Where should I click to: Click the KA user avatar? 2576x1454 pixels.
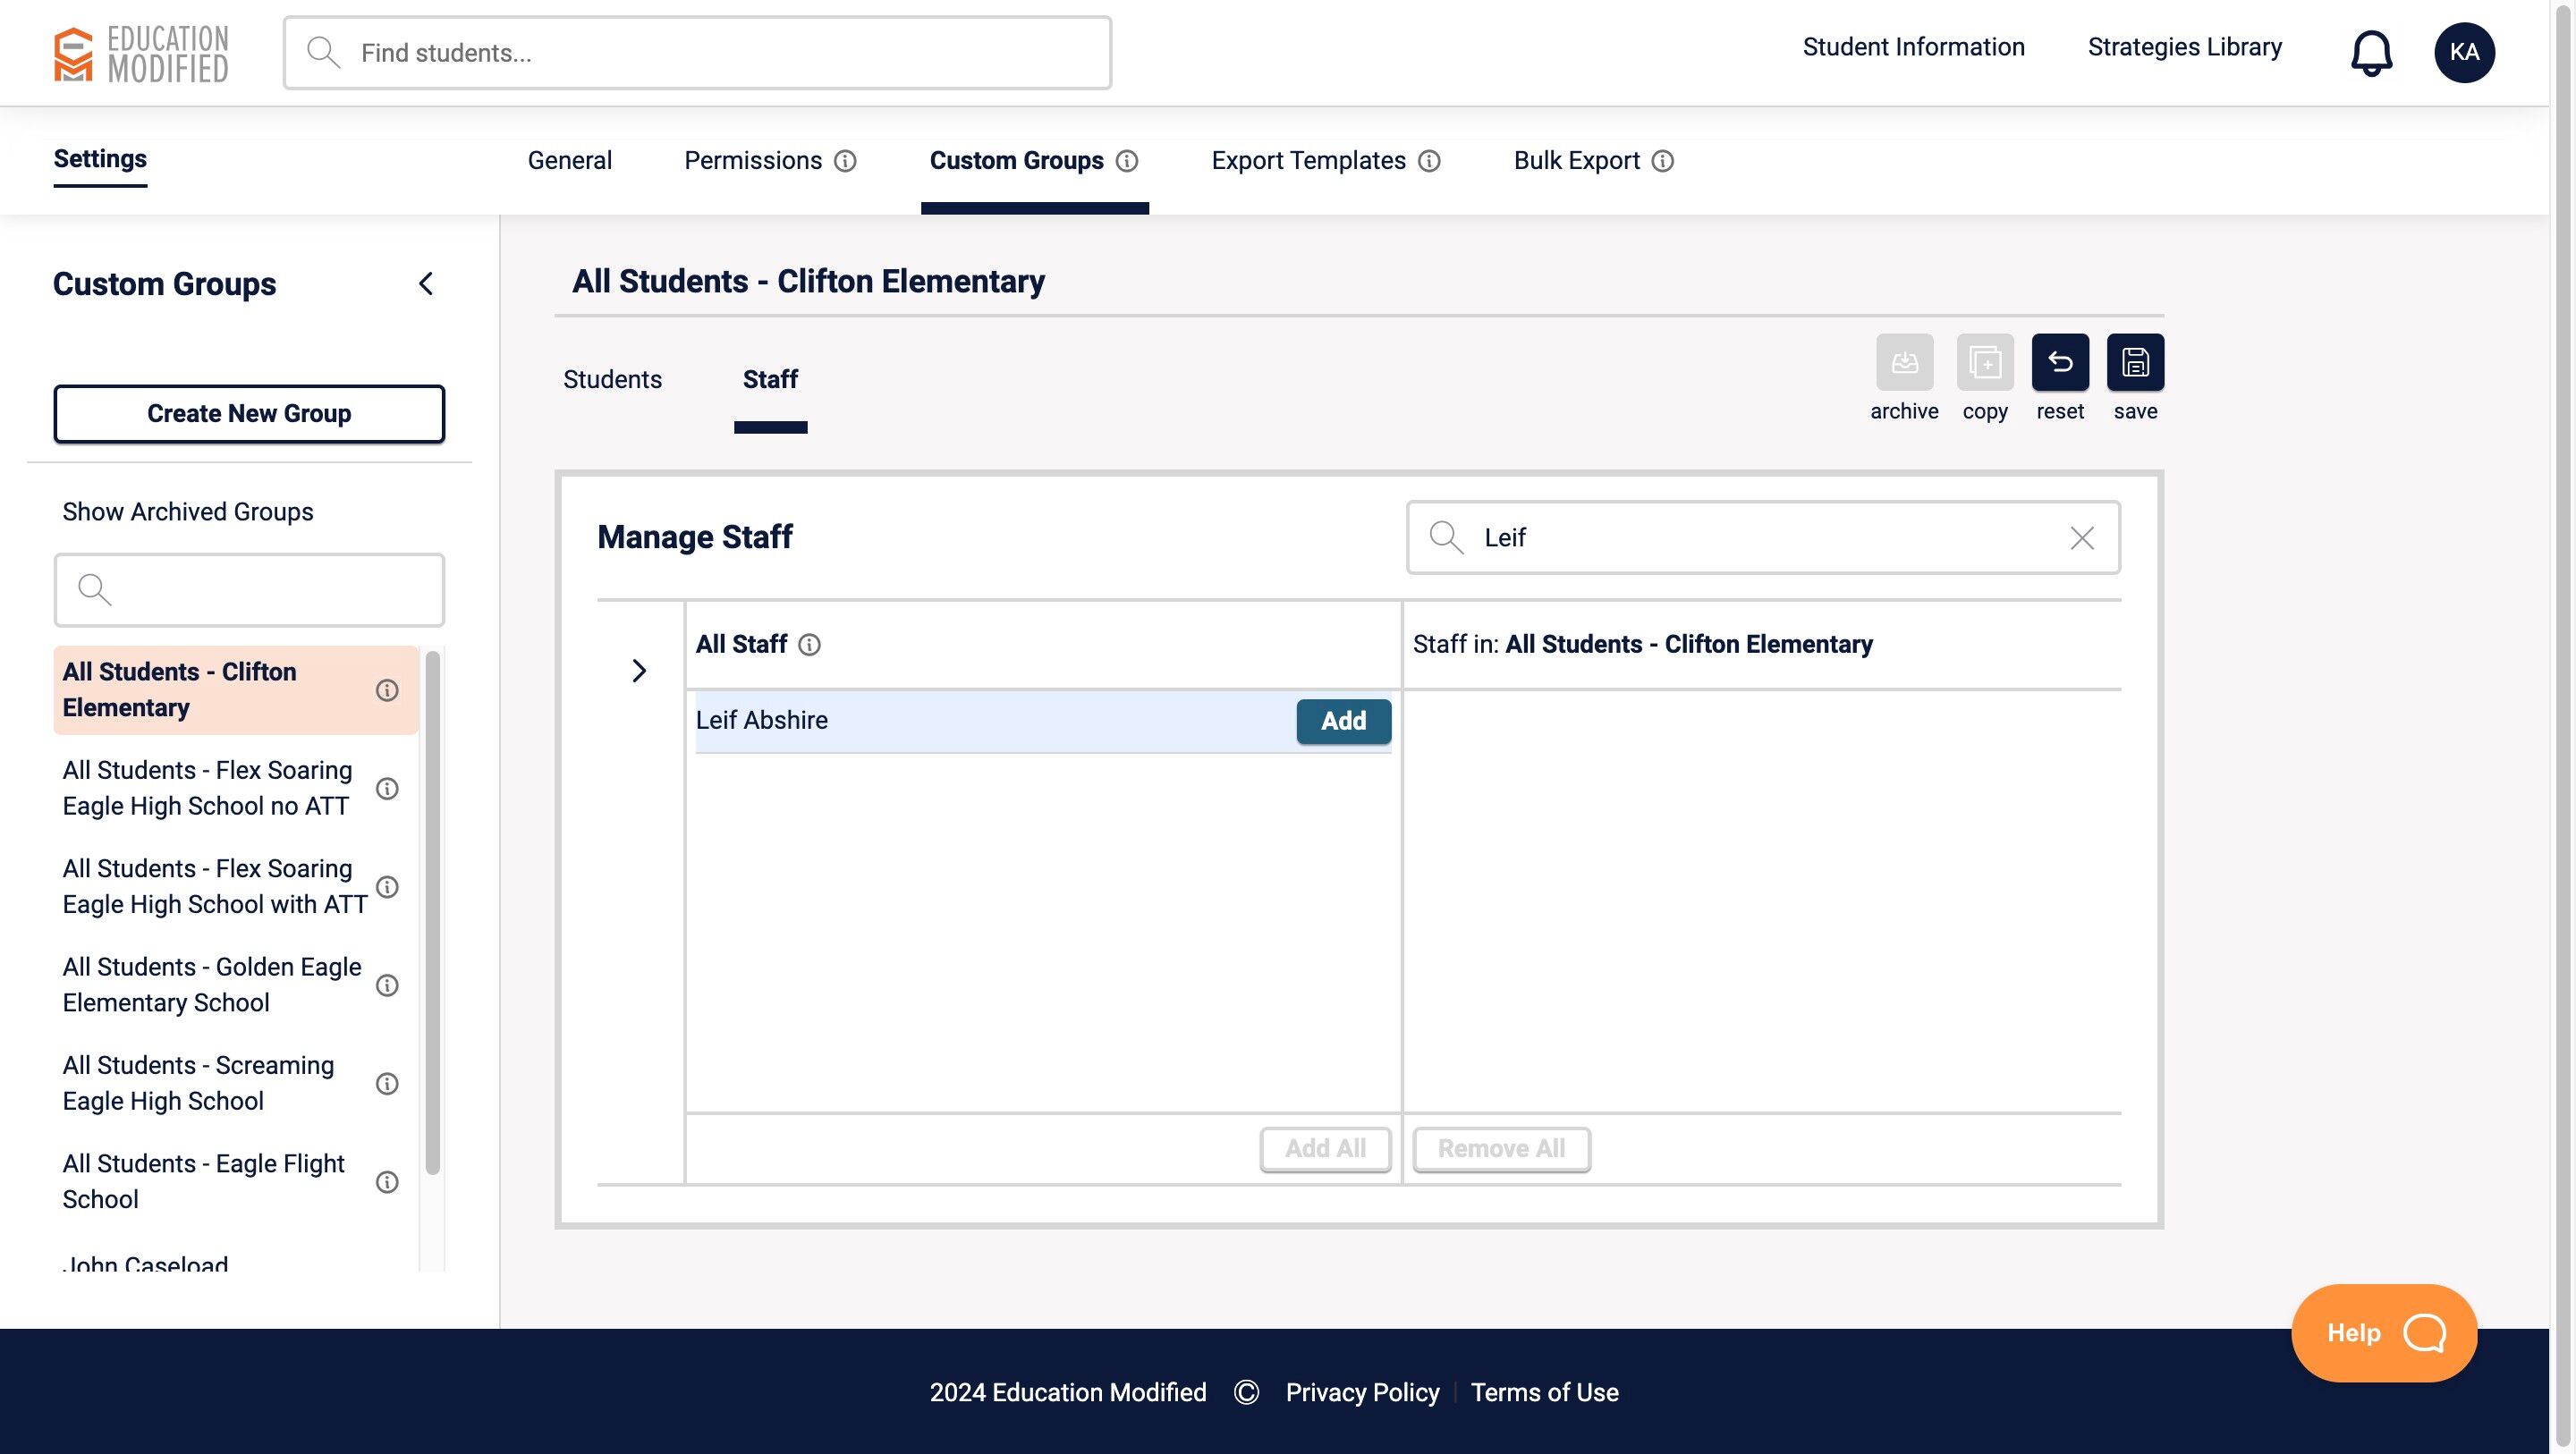coord(2463,53)
